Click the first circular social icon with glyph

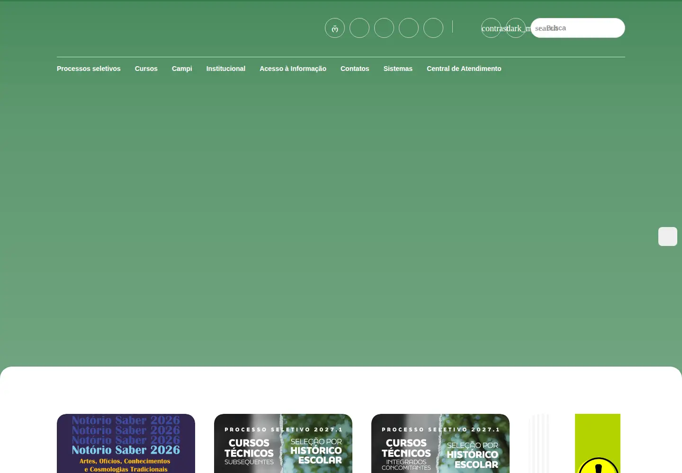335,28
